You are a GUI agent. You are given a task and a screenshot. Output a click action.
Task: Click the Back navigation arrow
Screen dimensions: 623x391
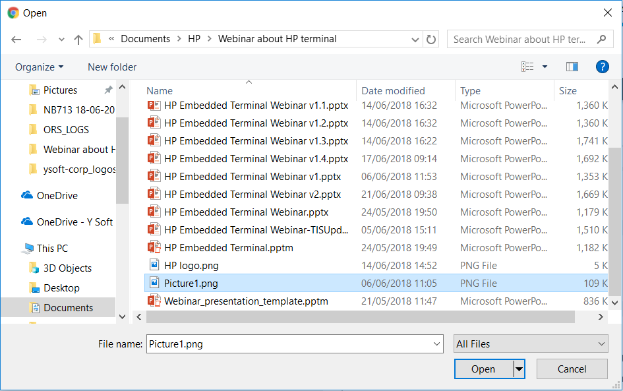16,40
